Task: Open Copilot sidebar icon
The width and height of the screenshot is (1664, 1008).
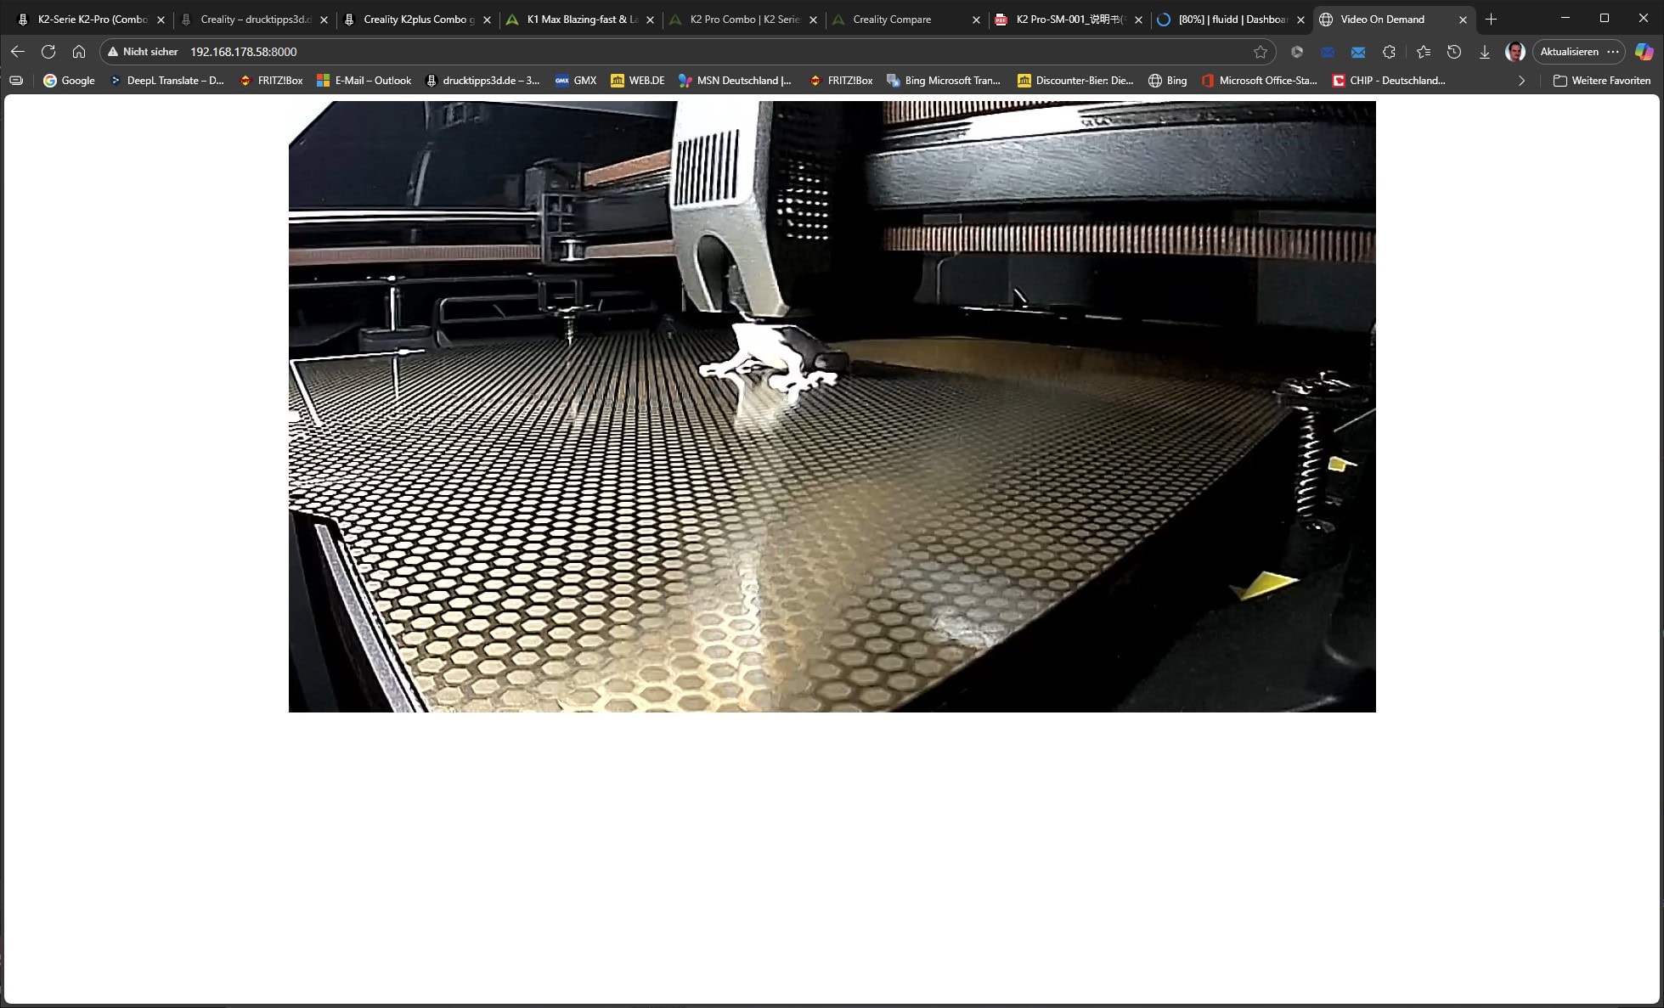Action: (x=1644, y=52)
